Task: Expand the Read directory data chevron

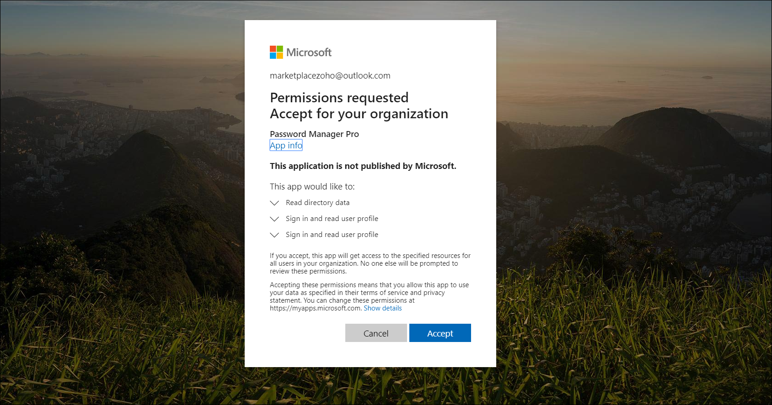Action: coord(274,203)
